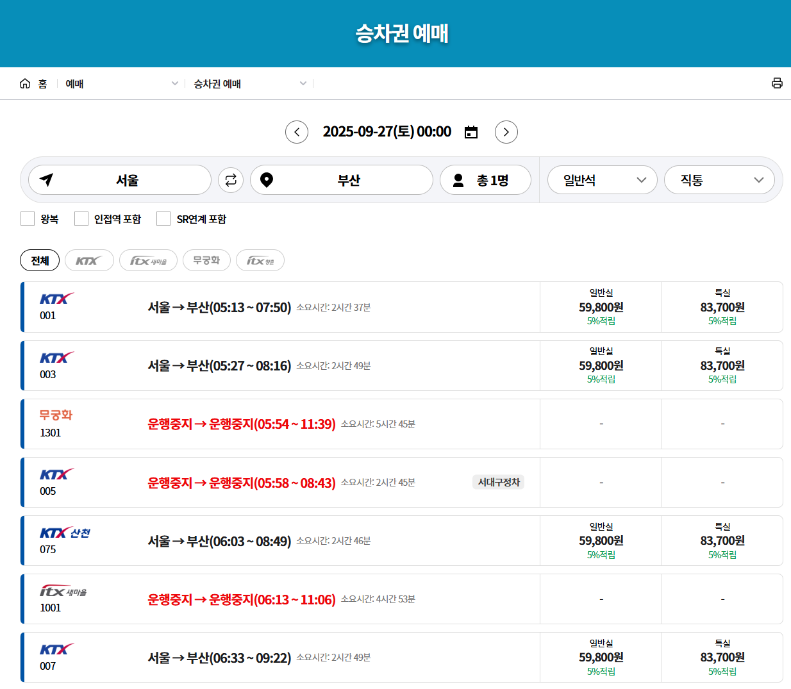This screenshot has width=791, height=689.
Task: Open the 일반석 seat type dropdown
Action: pos(603,180)
